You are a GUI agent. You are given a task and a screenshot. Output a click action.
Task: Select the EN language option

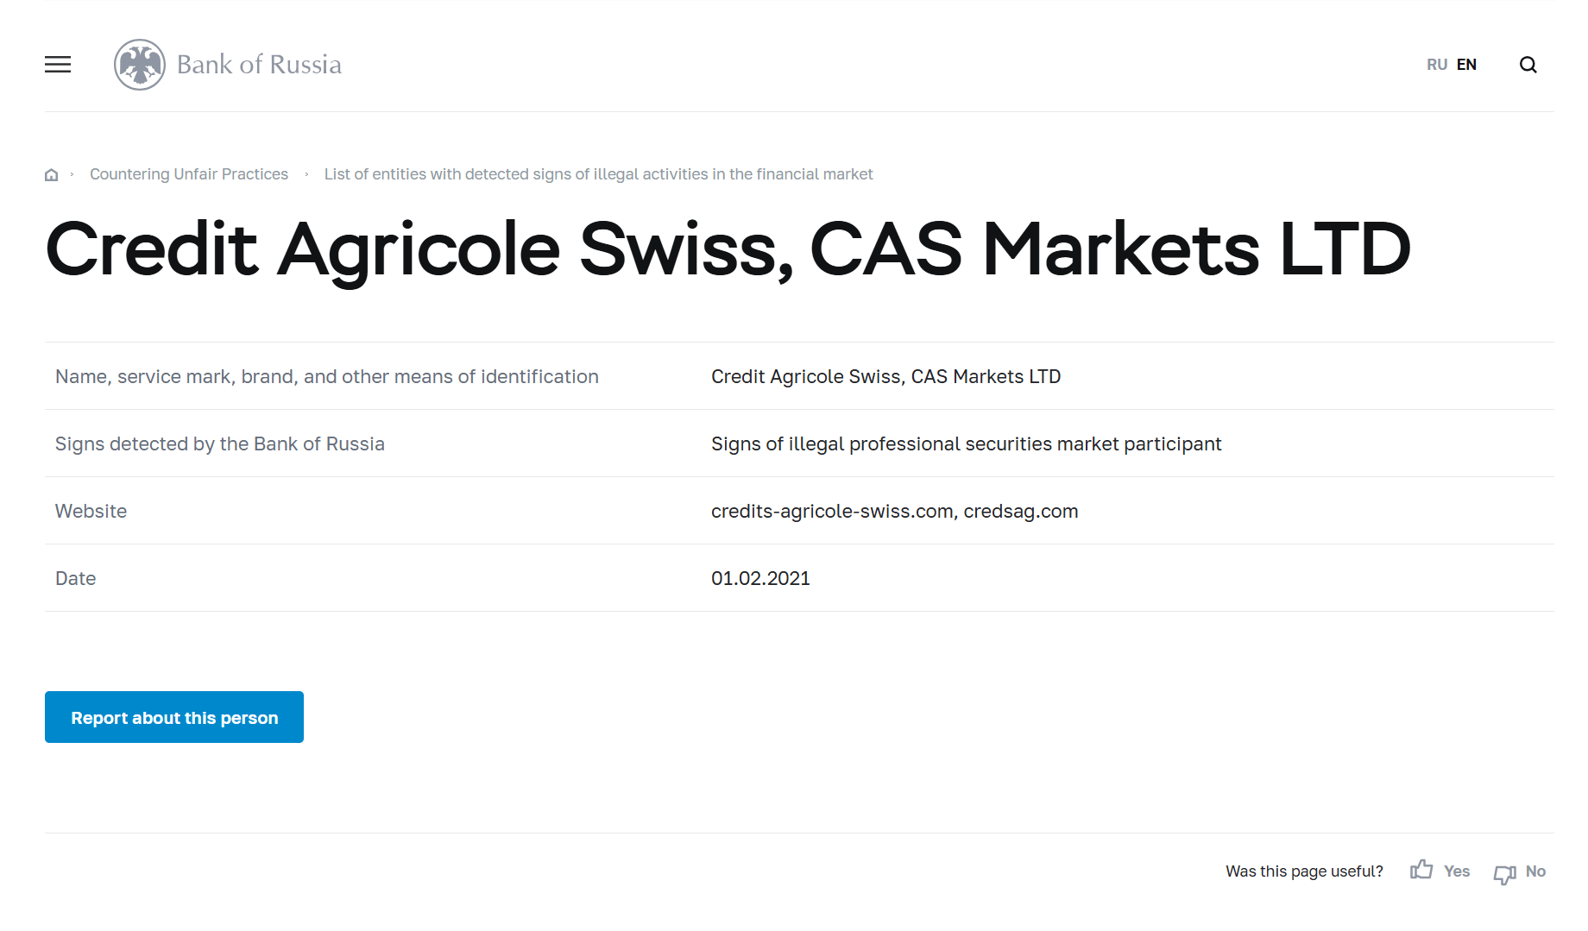click(x=1466, y=65)
